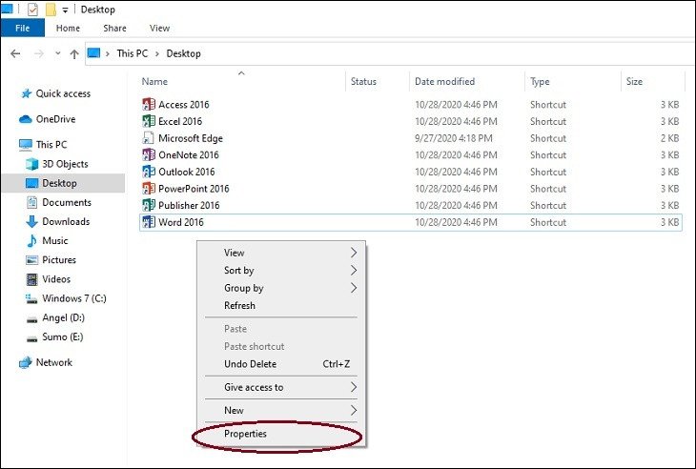Image resolution: width=696 pixels, height=469 pixels.
Task: Open the Home ribbon tab
Action: tap(68, 28)
